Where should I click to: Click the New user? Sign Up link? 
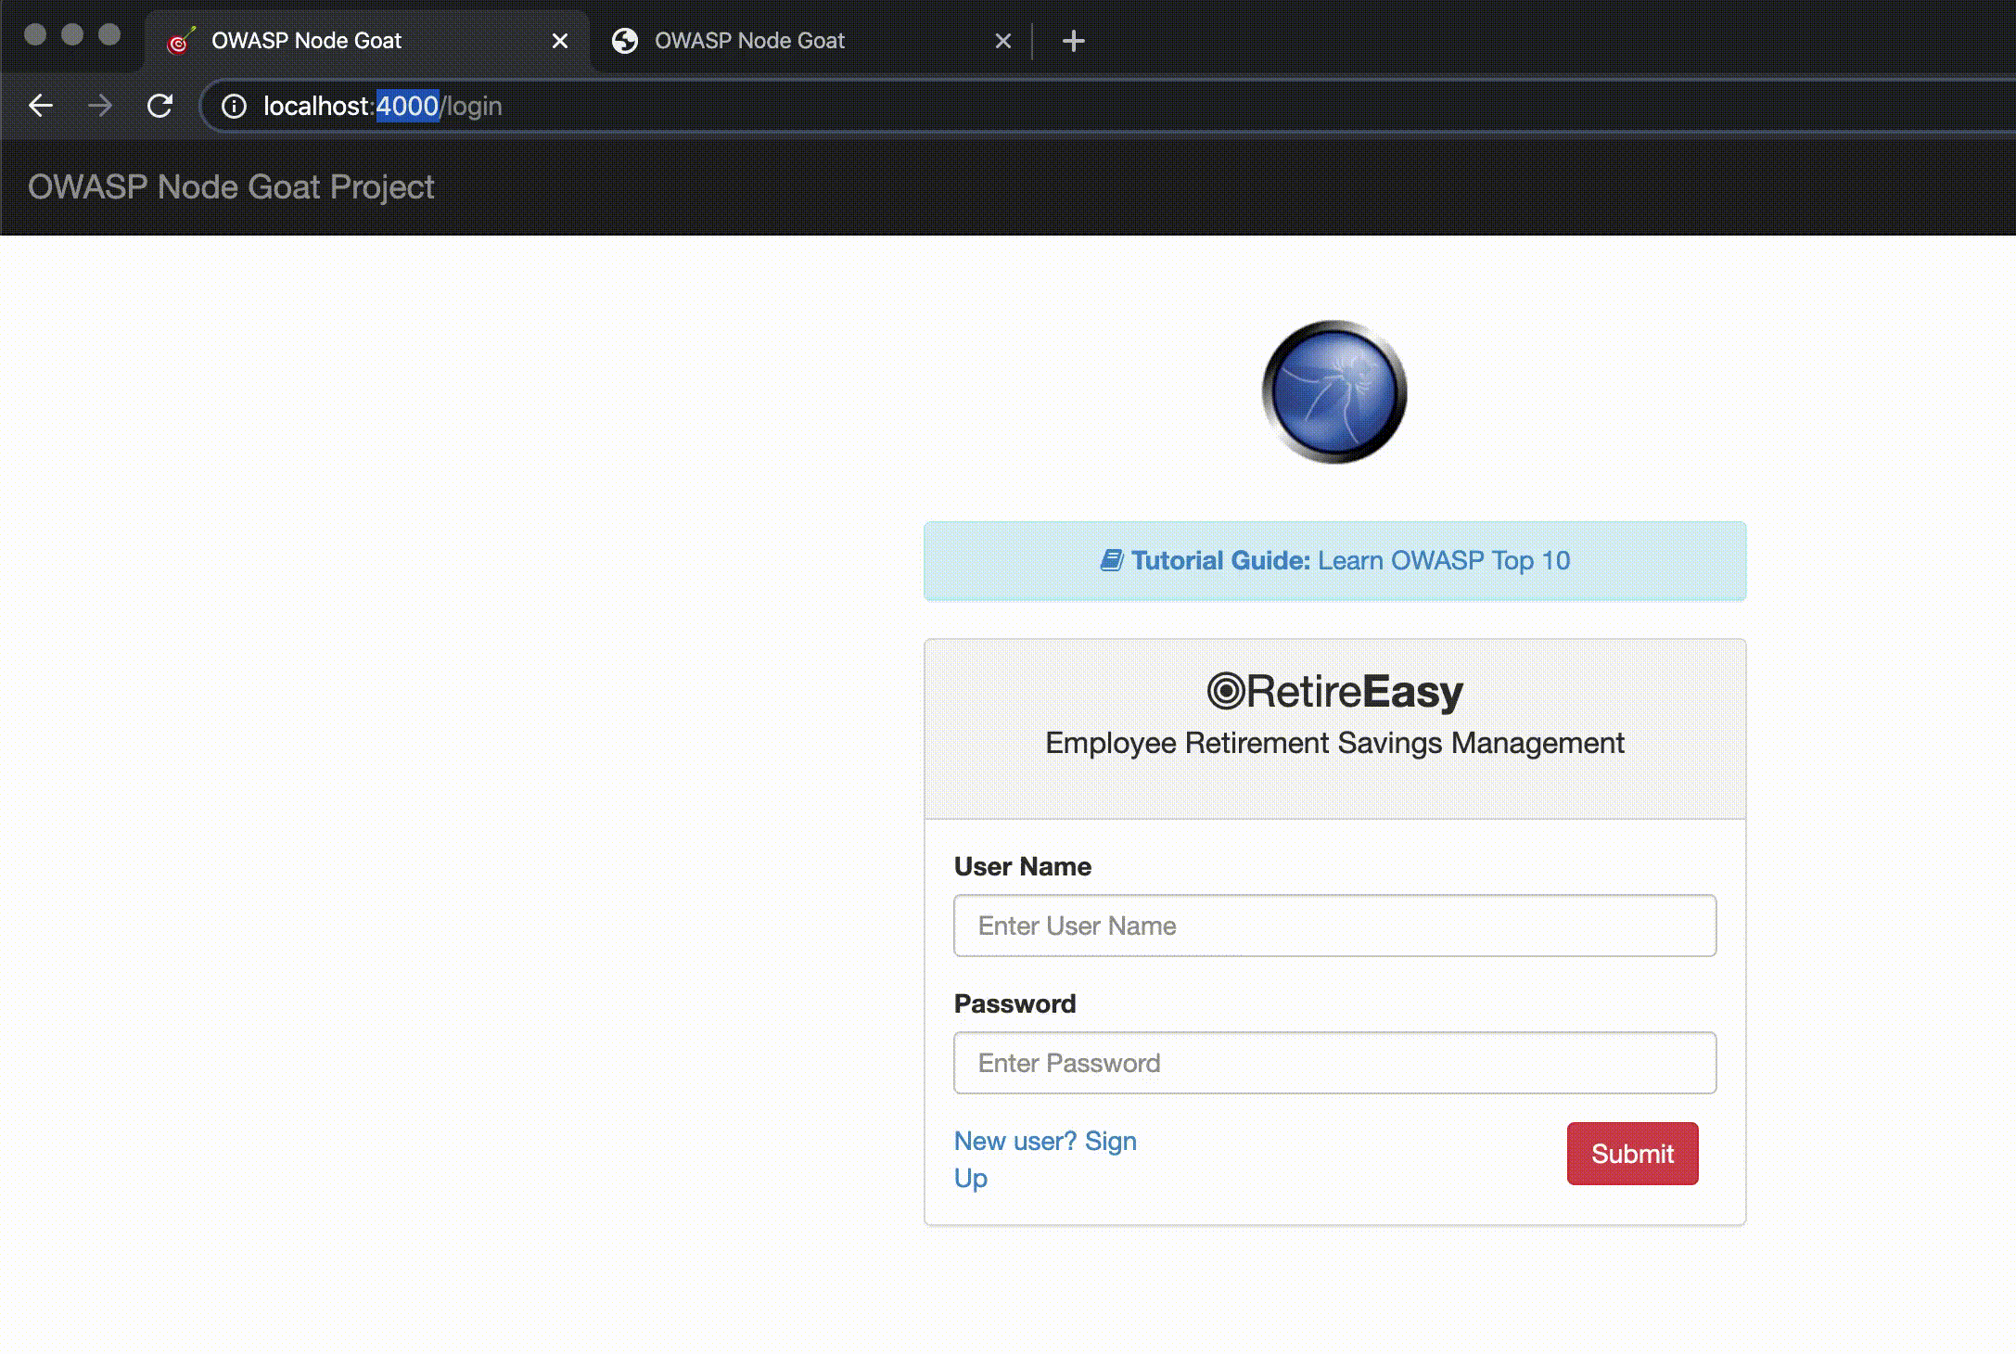click(x=1044, y=1159)
